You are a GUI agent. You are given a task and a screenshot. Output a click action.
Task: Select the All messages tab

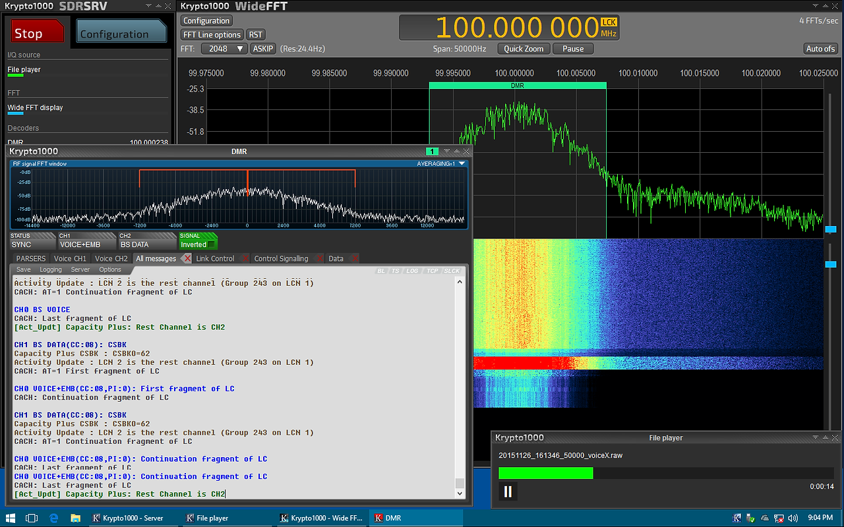pos(156,259)
